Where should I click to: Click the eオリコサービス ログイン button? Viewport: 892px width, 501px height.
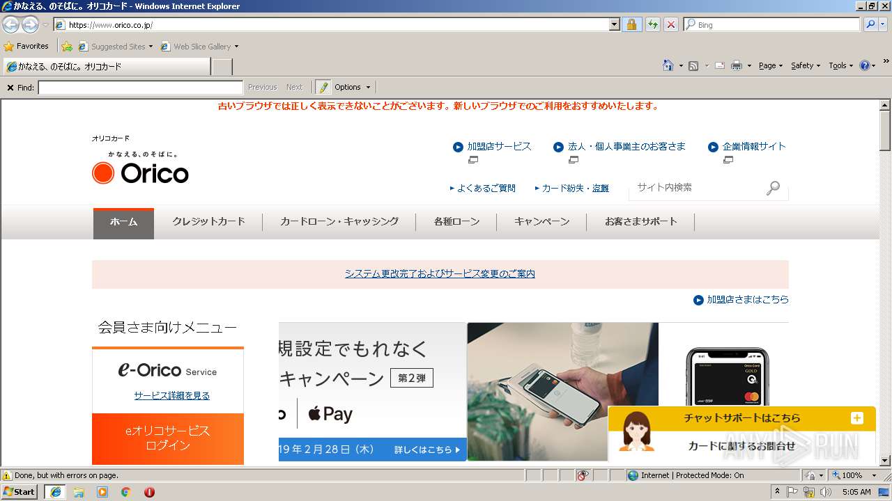coord(168,438)
